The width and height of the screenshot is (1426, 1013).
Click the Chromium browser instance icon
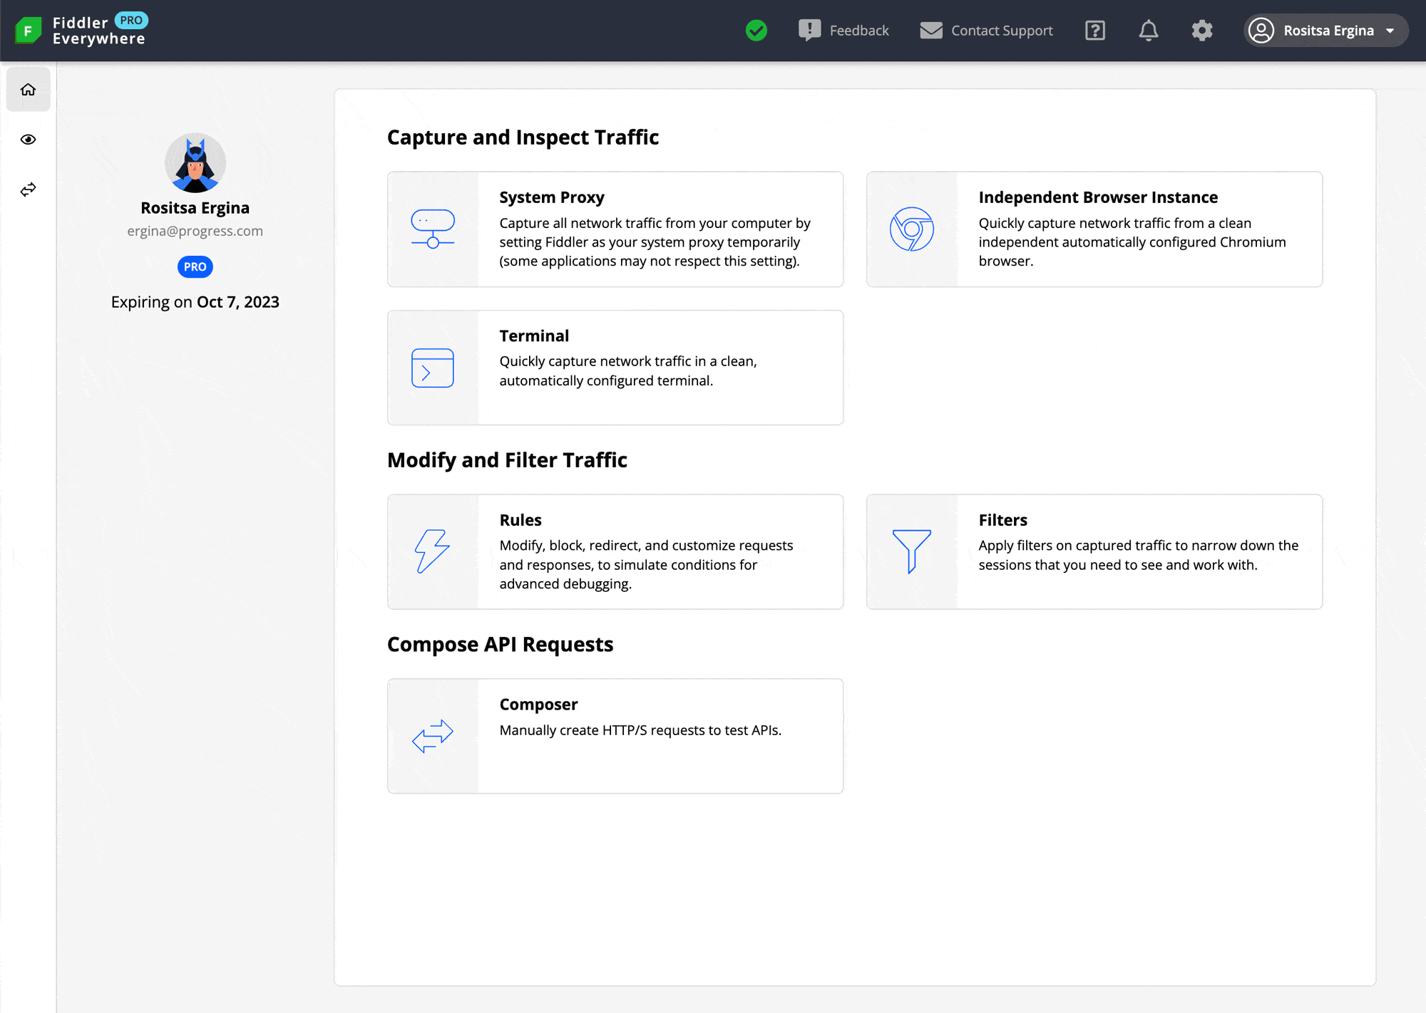(x=912, y=229)
